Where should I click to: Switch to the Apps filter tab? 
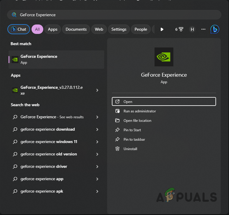pyautogui.click(x=53, y=29)
